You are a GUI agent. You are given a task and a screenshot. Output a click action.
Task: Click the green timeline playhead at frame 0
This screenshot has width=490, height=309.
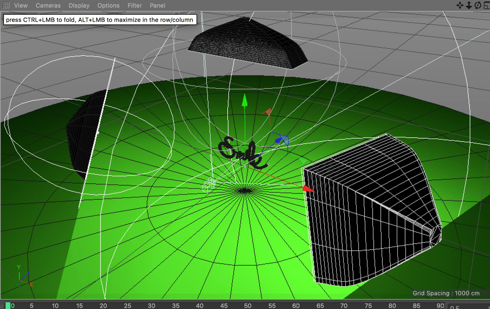[8, 305]
